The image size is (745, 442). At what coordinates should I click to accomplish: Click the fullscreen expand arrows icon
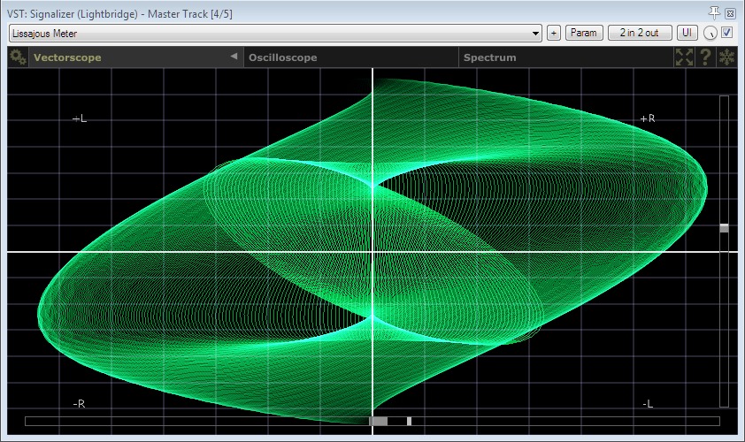tap(684, 57)
